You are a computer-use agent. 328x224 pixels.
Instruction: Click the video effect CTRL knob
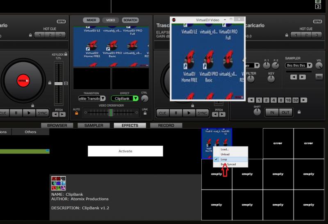(145, 98)
